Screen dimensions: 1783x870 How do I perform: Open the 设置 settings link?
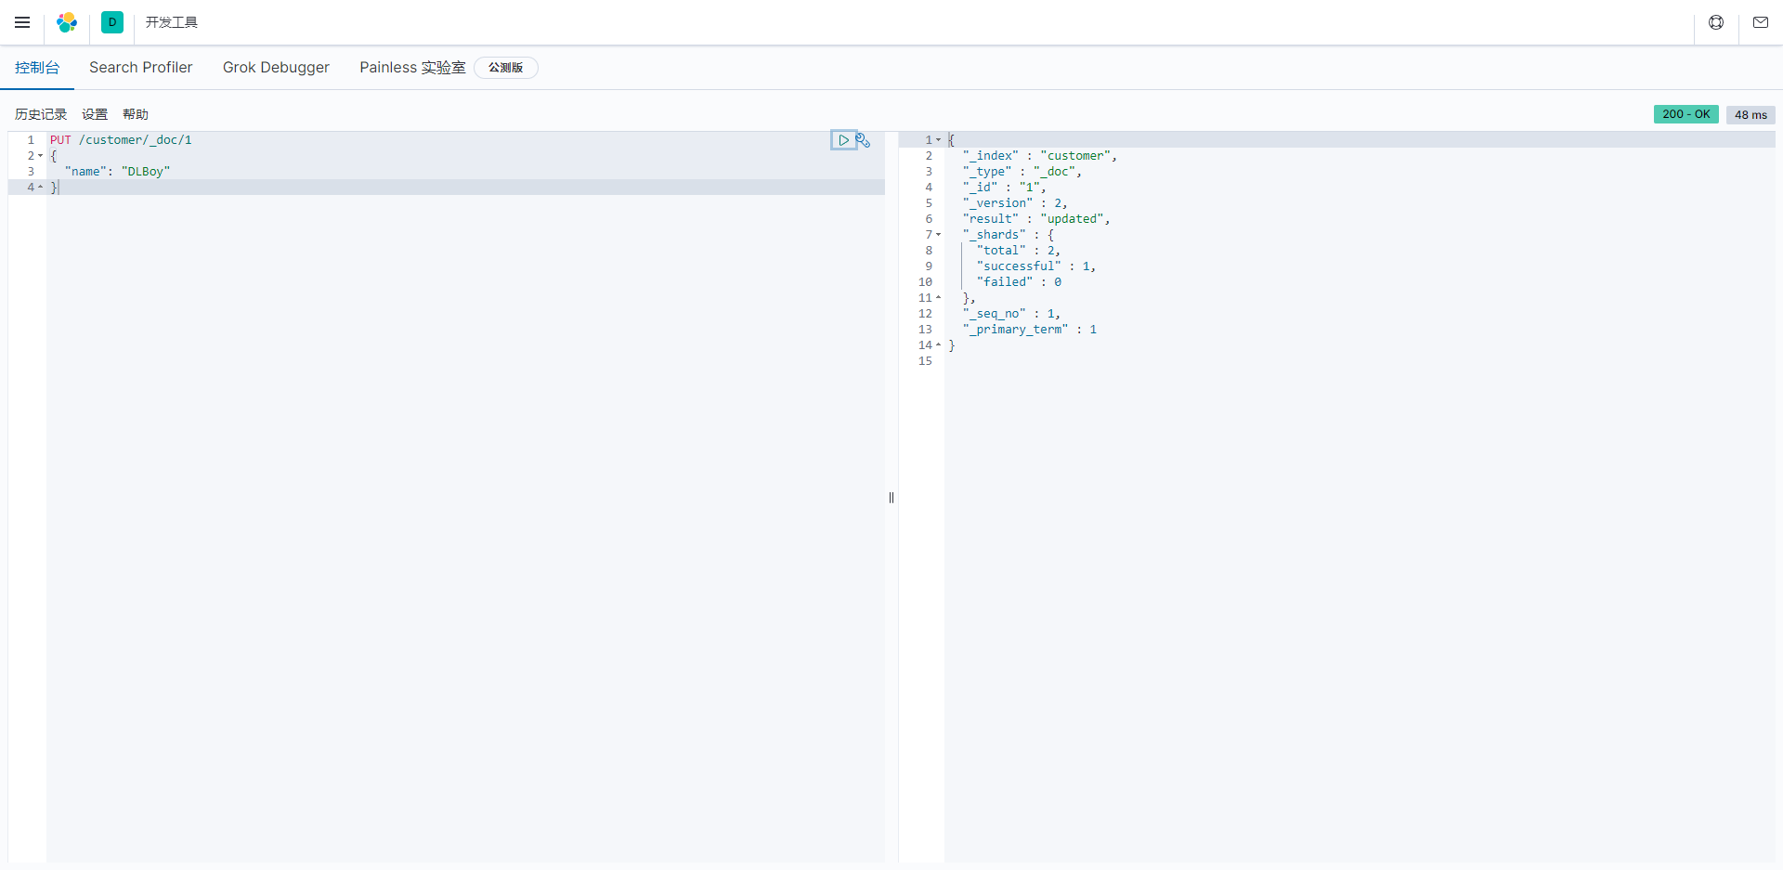coord(95,114)
